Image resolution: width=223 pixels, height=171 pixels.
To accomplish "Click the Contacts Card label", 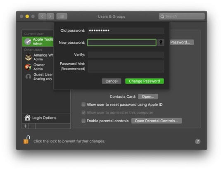I will pyautogui.click(x=123, y=97).
